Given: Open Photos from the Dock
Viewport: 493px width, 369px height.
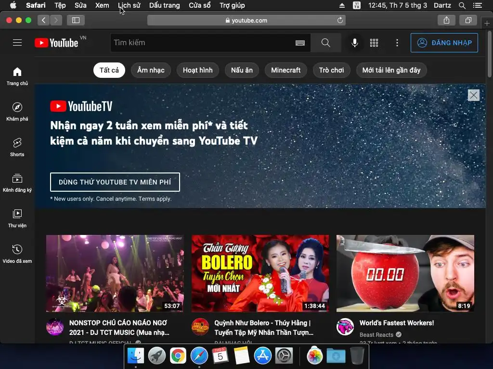Looking at the screenshot, I should 315,356.
